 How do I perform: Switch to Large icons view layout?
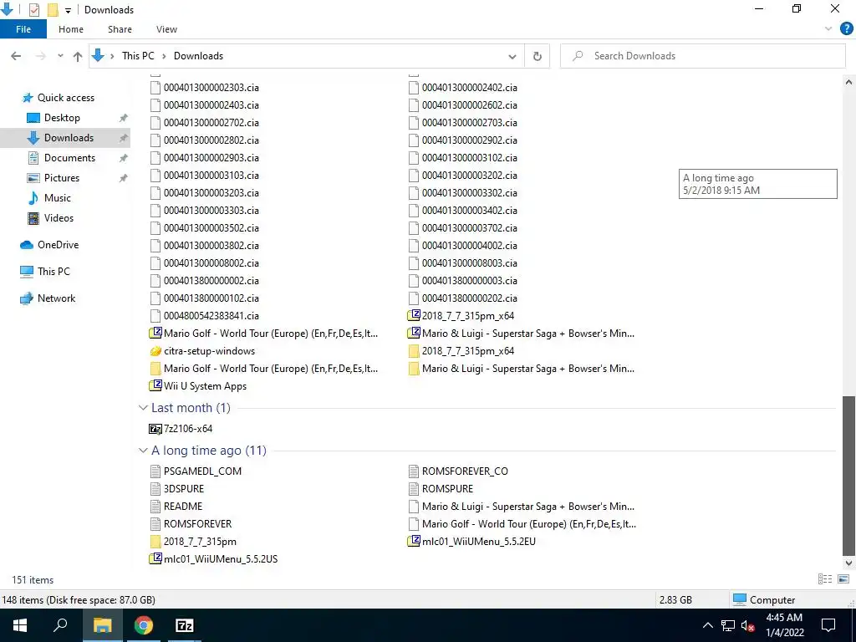click(843, 579)
